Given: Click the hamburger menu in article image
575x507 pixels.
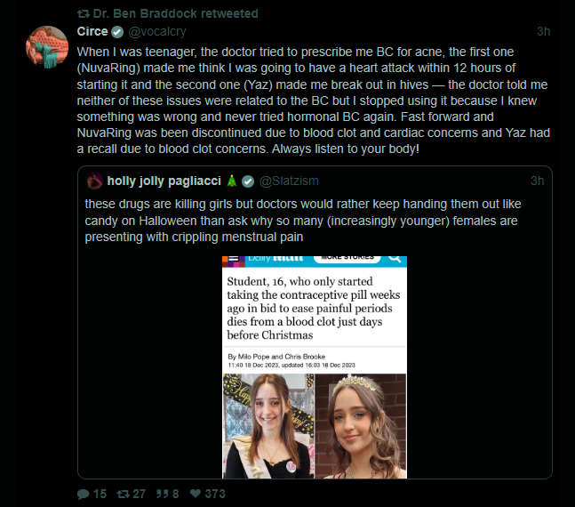Looking at the screenshot, I should [x=234, y=260].
